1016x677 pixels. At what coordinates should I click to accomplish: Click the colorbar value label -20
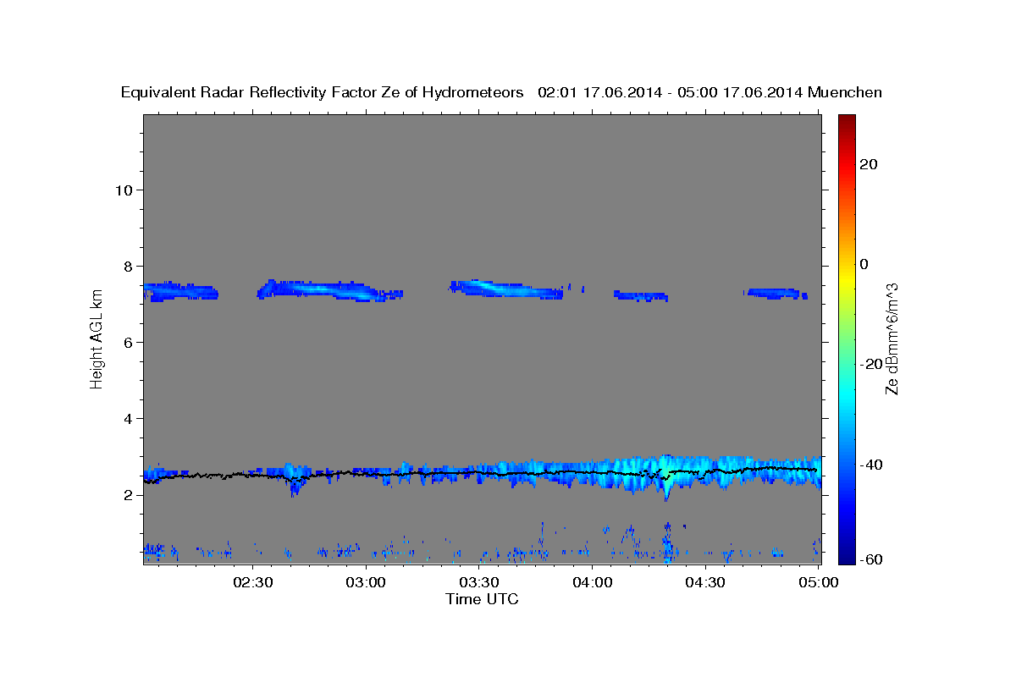click(x=870, y=364)
